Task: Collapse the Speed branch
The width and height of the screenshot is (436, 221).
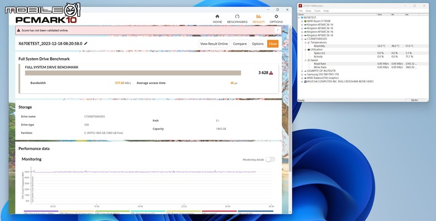Action: point(305,60)
